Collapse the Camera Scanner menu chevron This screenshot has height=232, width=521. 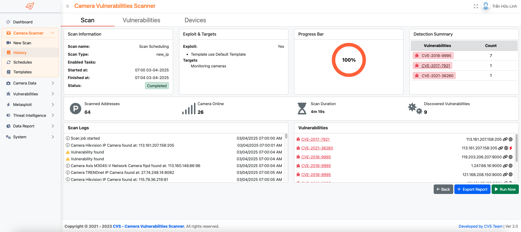pos(53,33)
